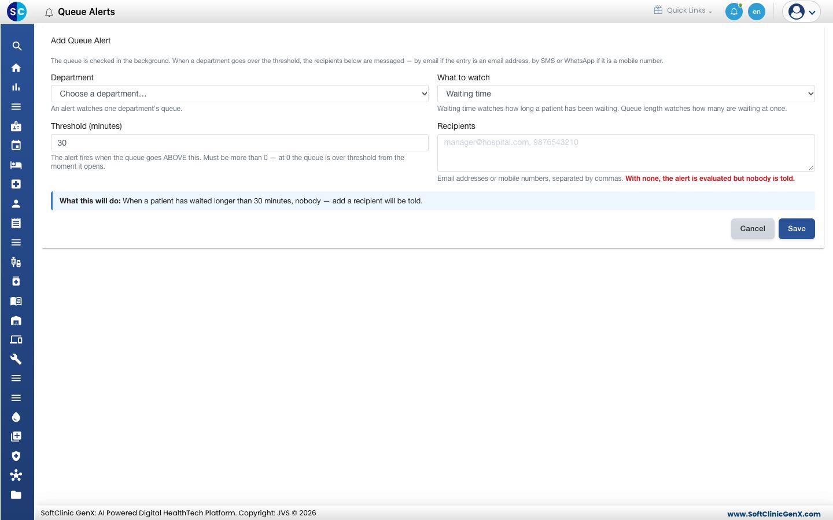
Task: Click the warehouse icon in sidebar
Action: tap(16, 320)
